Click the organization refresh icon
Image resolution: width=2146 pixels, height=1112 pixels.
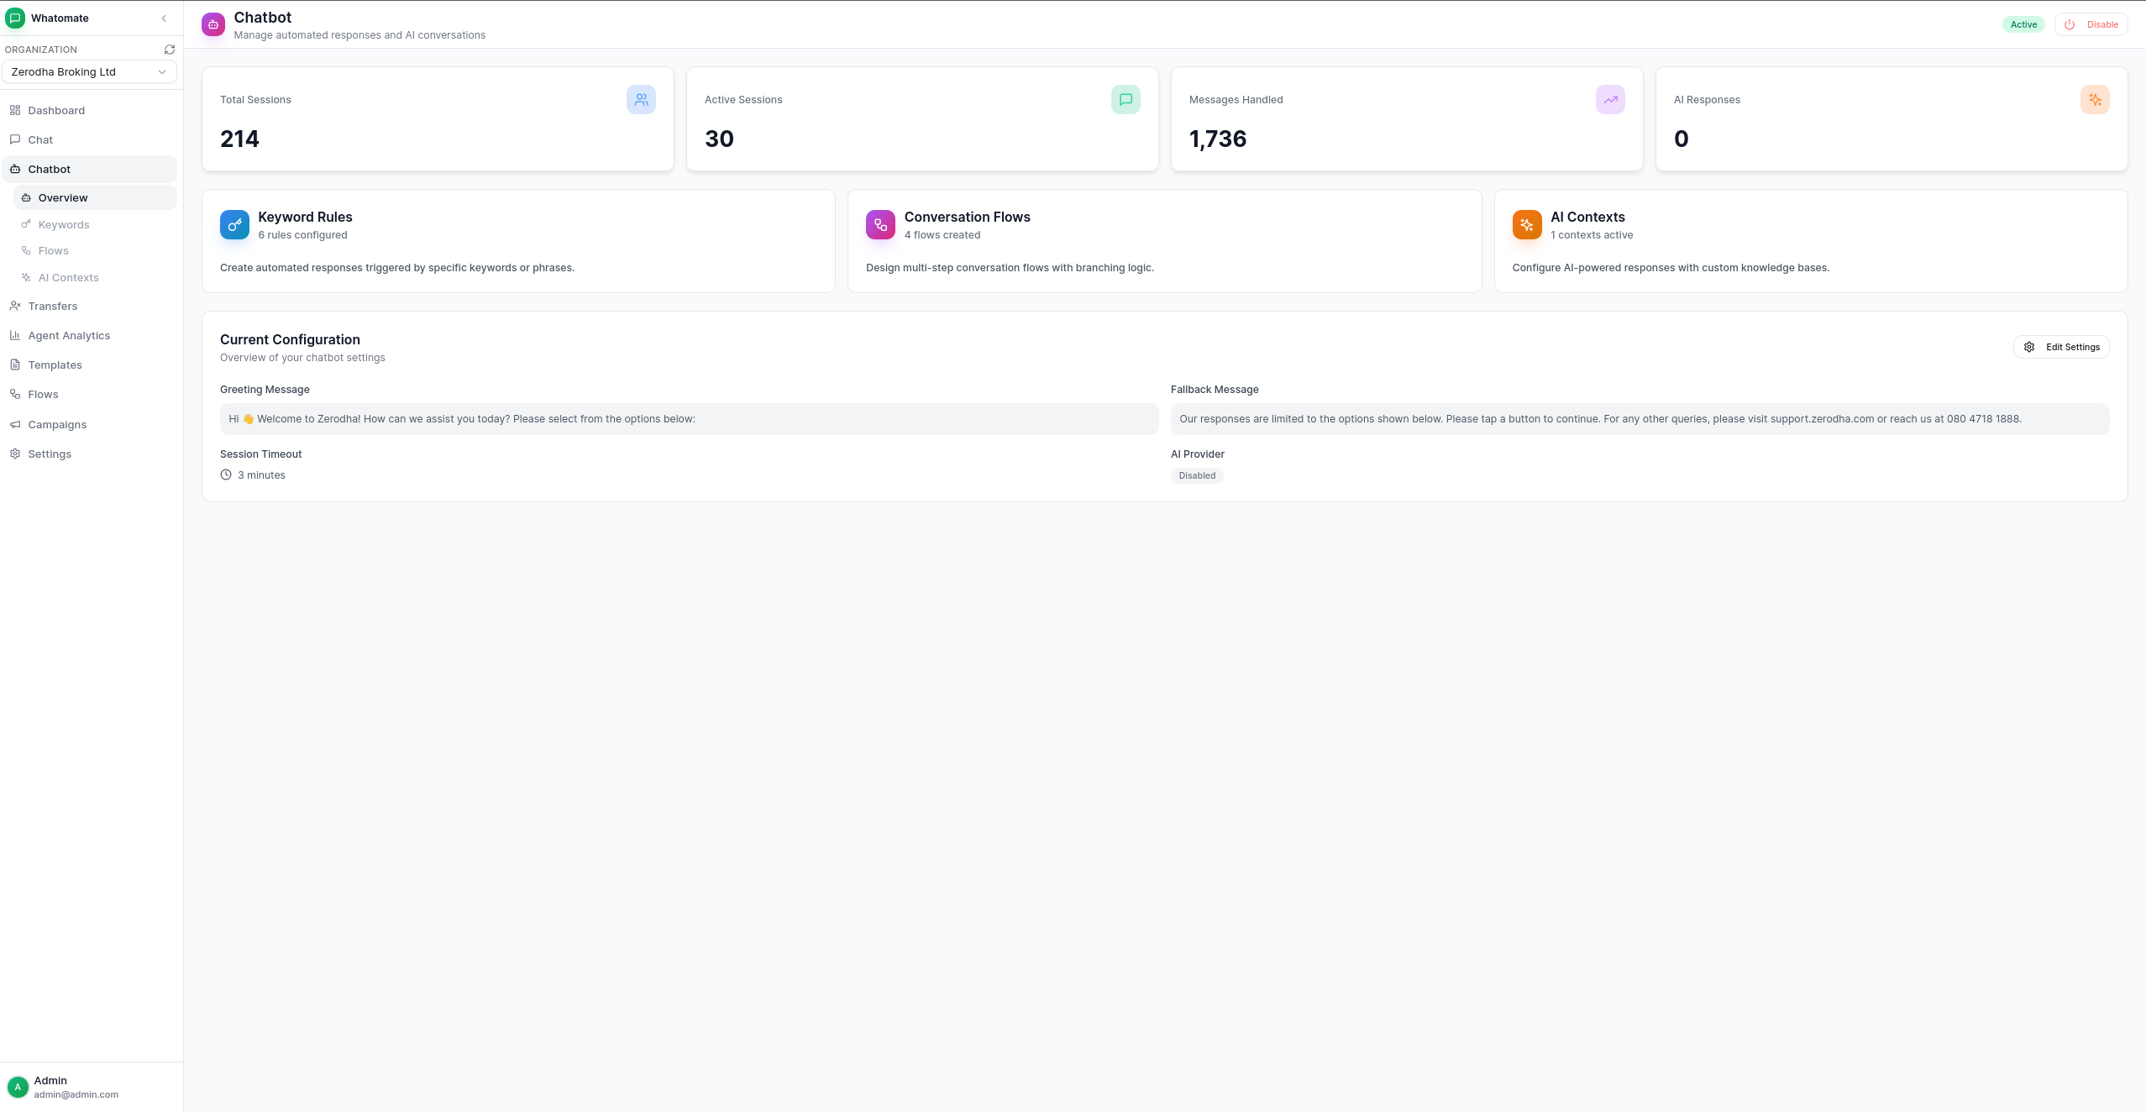pyautogui.click(x=170, y=49)
